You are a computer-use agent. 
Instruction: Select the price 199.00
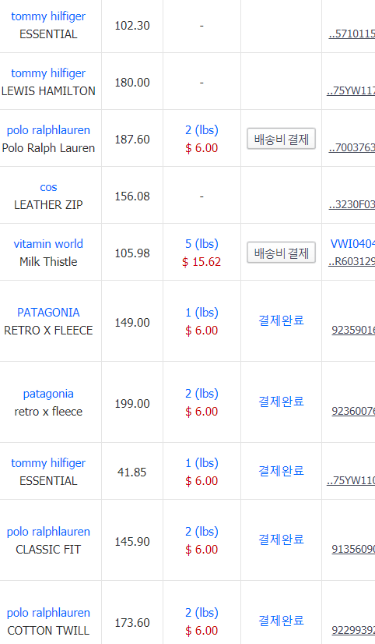coord(132,404)
